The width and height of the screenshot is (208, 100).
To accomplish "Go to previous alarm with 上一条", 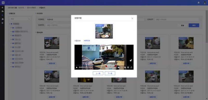I will 98,73.
